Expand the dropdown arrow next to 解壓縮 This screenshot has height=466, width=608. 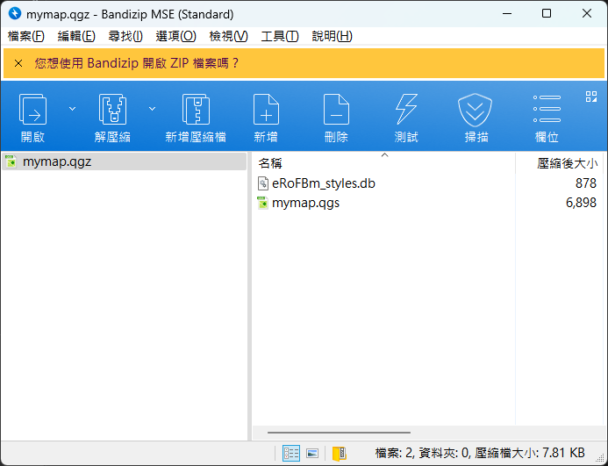[152, 109]
